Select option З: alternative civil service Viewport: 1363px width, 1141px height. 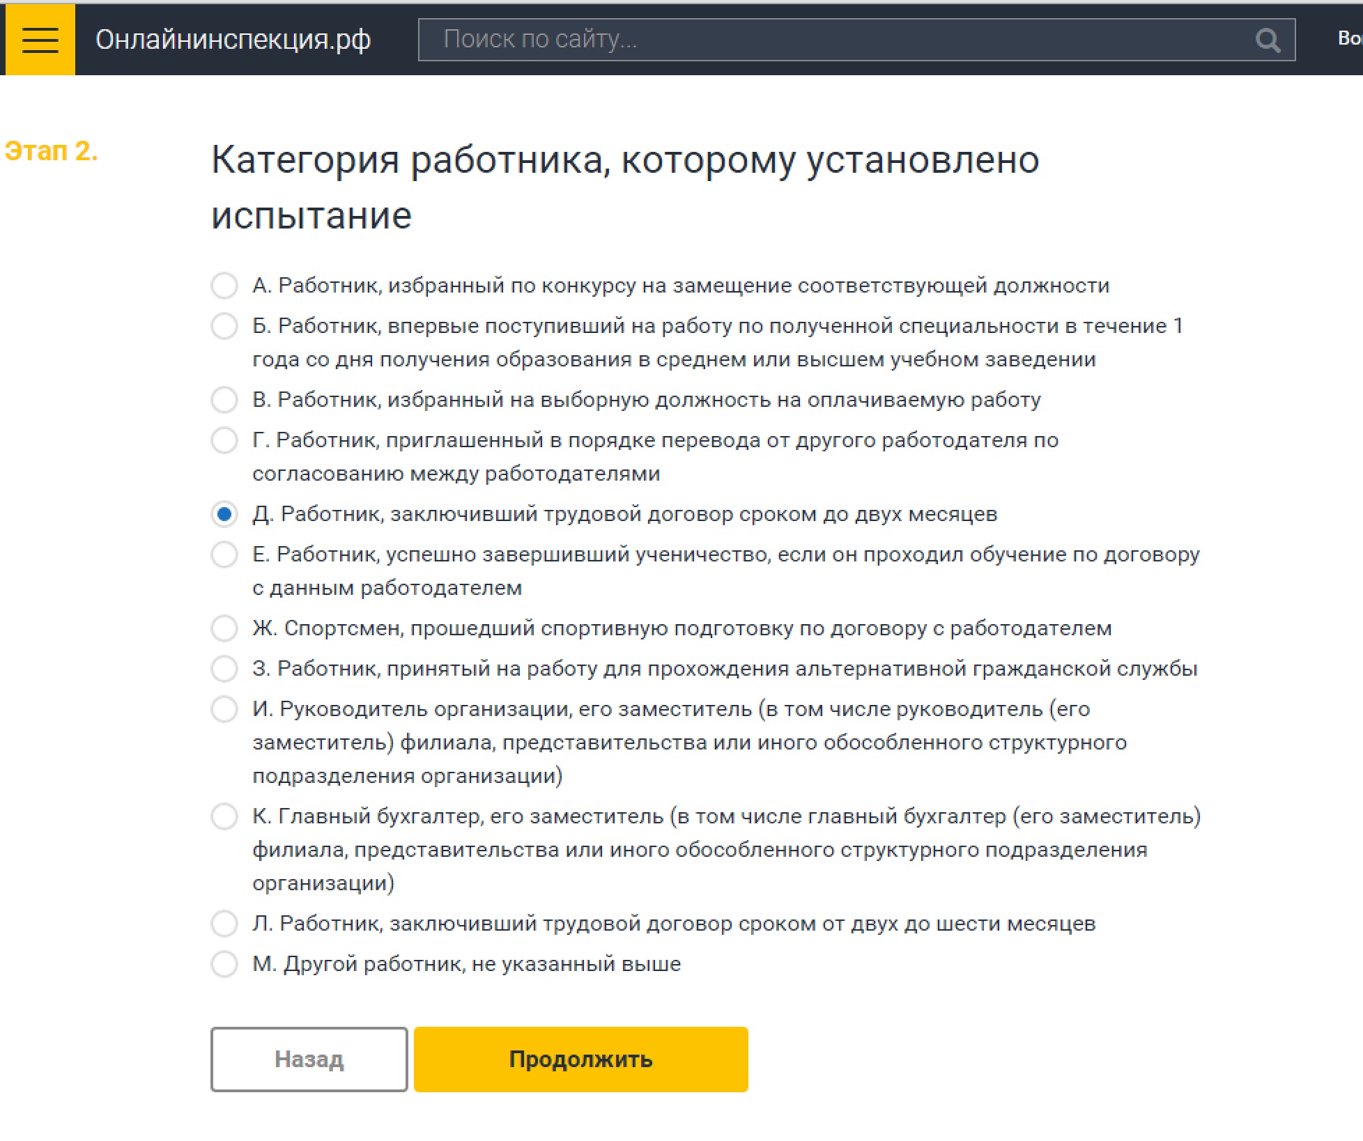pos(224,669)
